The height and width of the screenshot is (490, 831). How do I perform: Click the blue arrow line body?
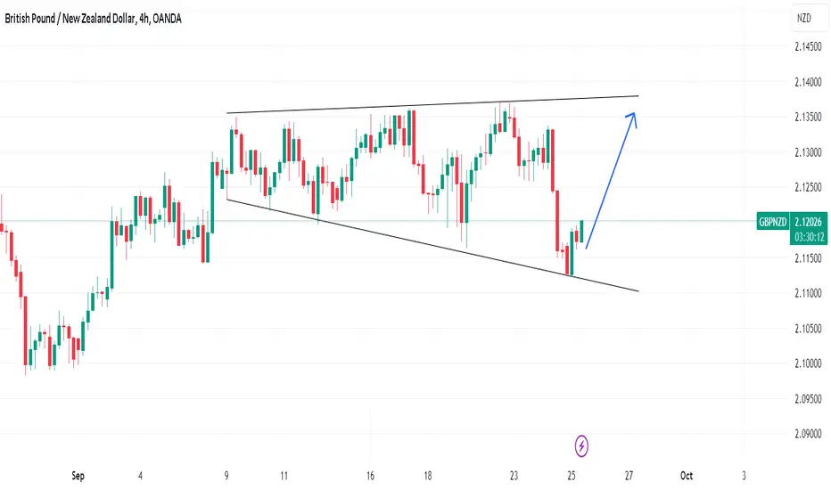pos(610,183)
